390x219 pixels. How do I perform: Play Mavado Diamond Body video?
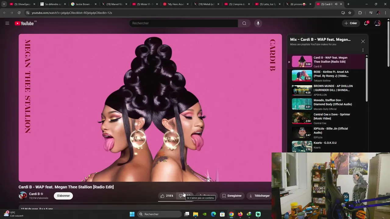point(326,104)
